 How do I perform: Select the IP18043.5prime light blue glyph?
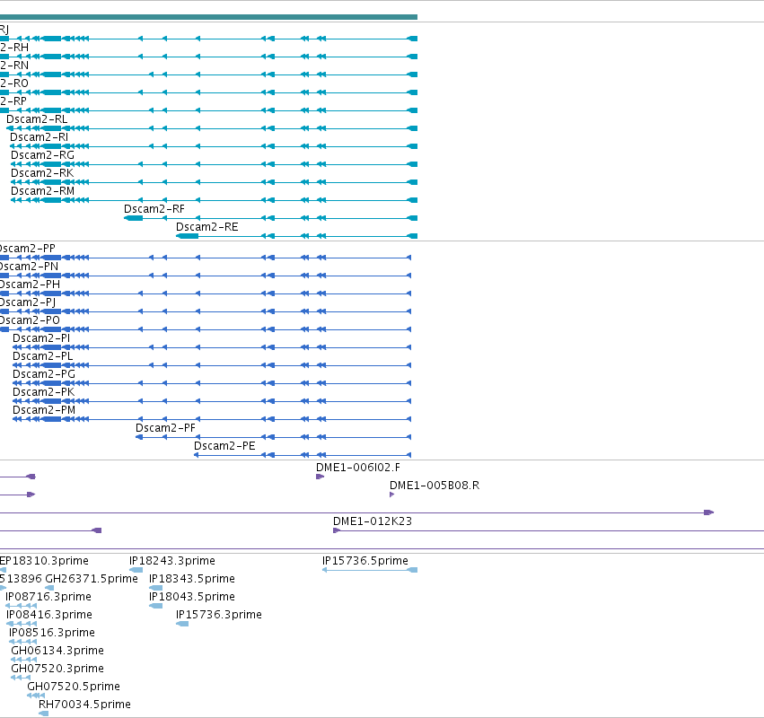[156, 607]
